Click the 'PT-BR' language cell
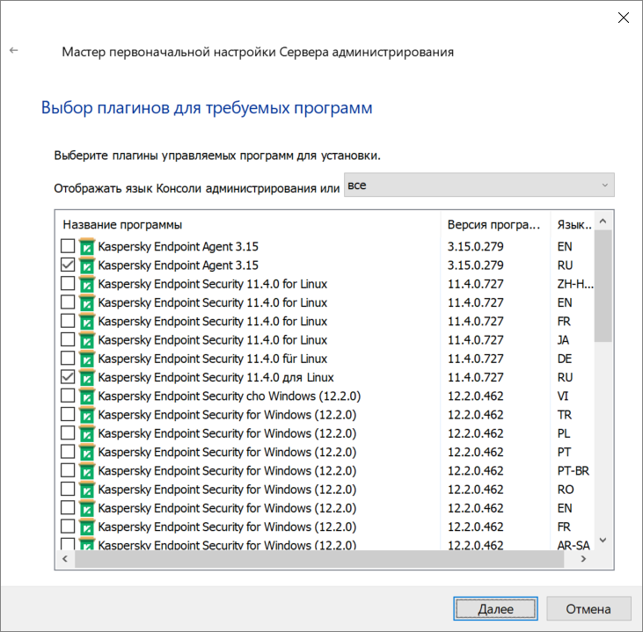Image resolution: width=643 pixels, height=632 pixels. 574,471
